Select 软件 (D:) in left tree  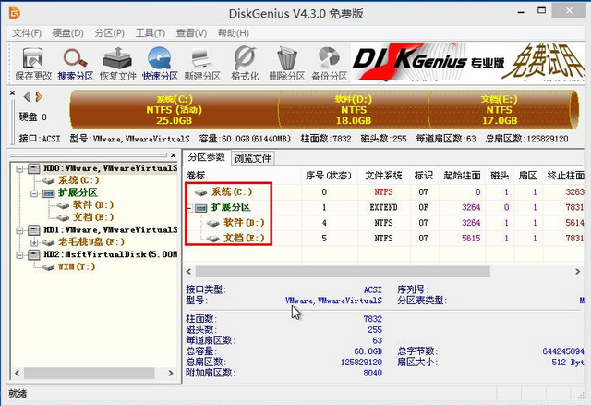pyautogui.click(x=93, y=205)
